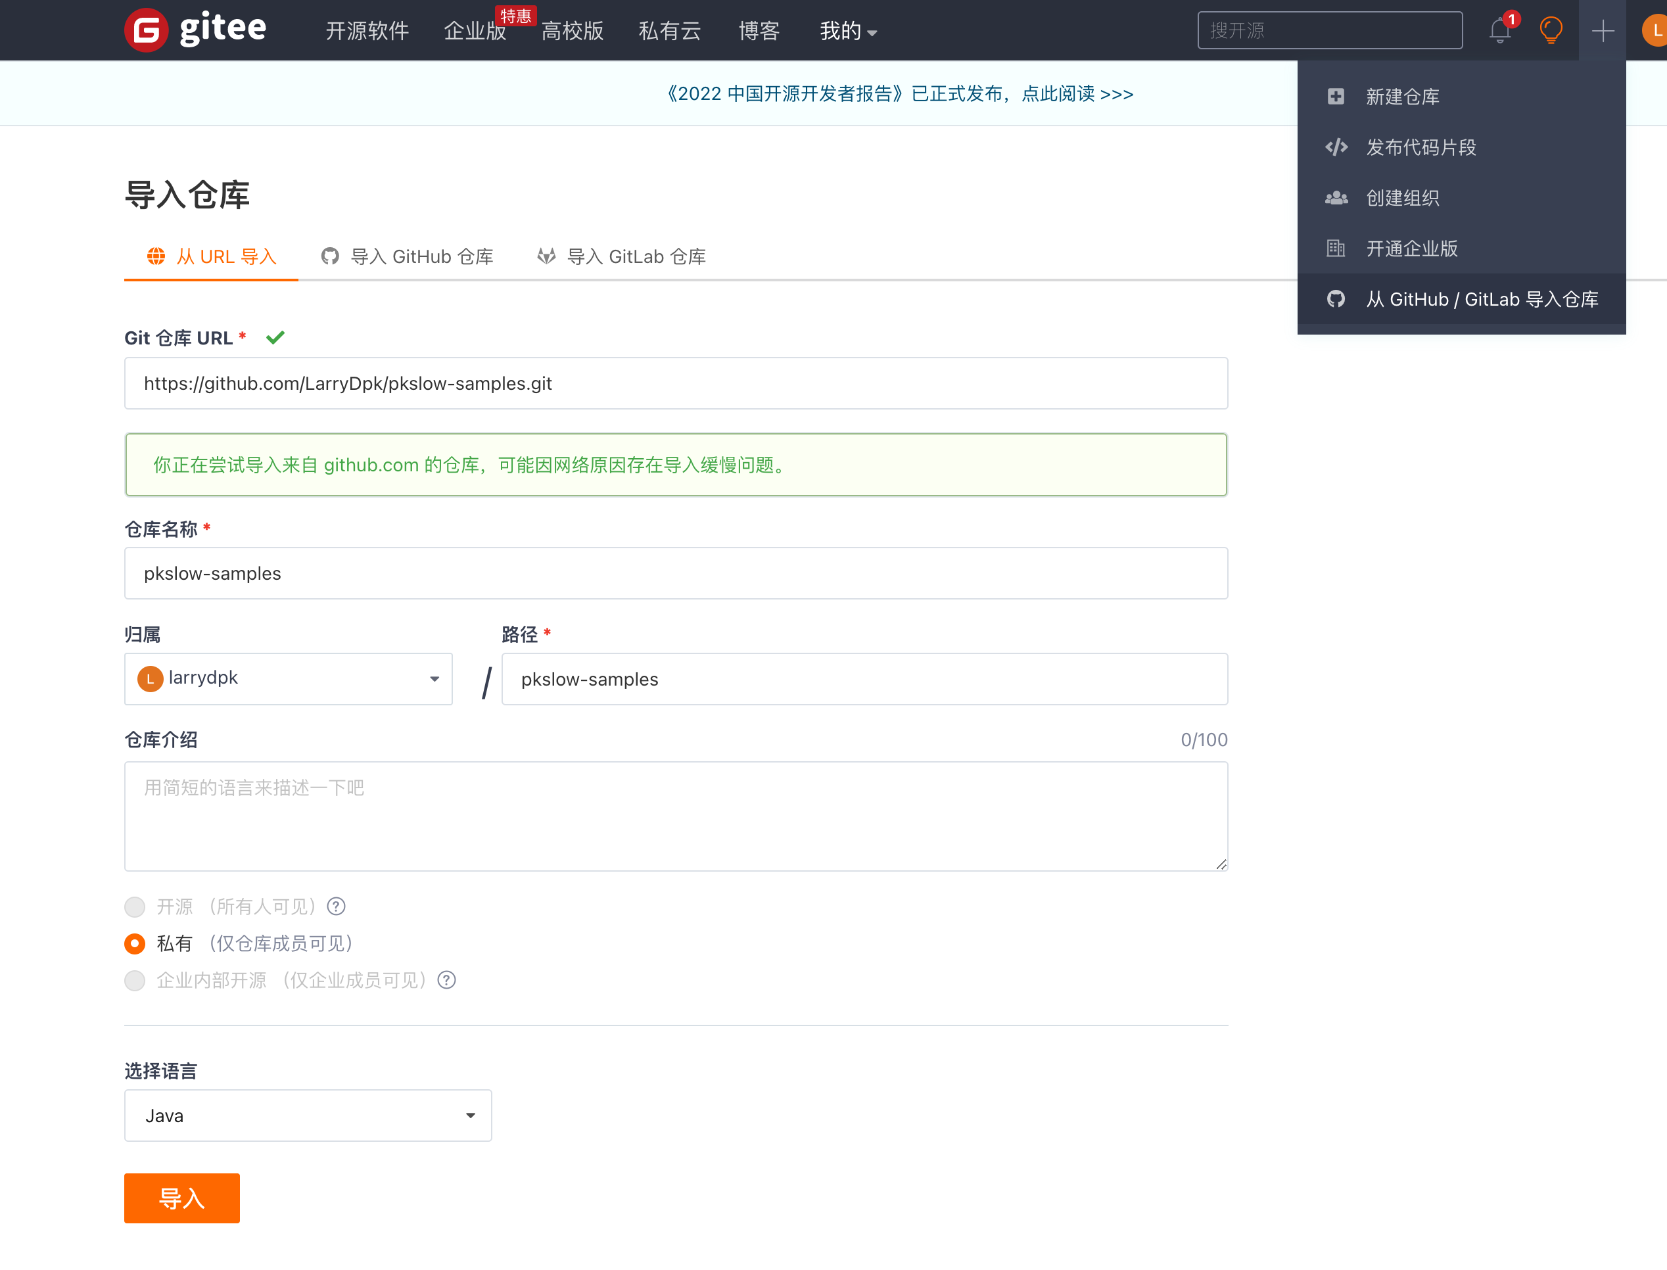Select 发布代码片段 with the code icon
This screenshot has height=1270, width=1667.
click(x=1421, y=147)
